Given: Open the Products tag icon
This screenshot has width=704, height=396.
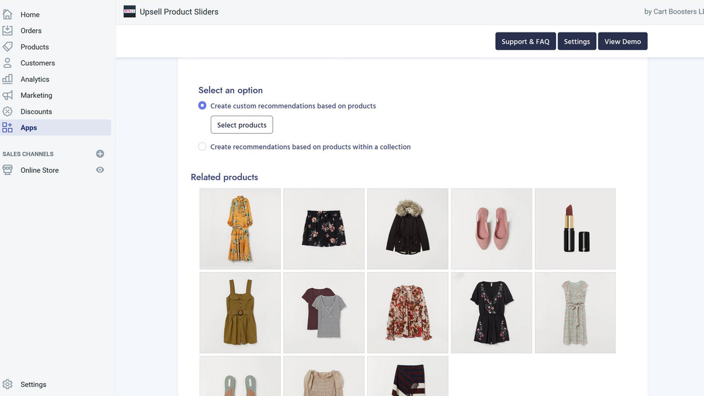Looking at the screenshot, I should pyautogui.click(x=8, y=47).
